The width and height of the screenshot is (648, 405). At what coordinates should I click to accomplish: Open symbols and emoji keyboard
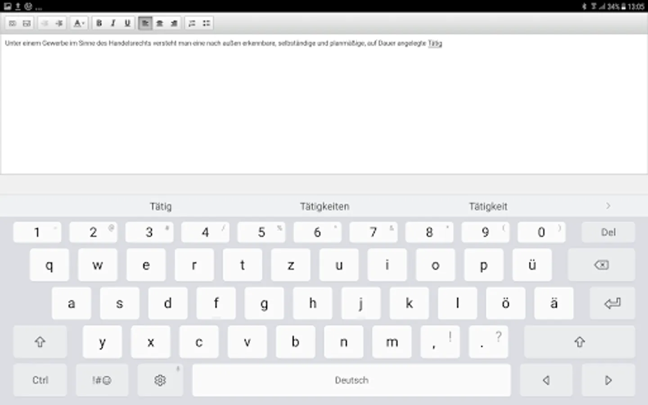102,380
